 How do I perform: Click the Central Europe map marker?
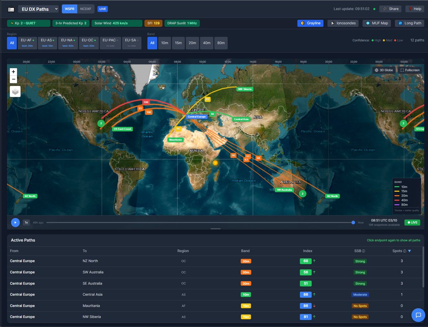197,117
